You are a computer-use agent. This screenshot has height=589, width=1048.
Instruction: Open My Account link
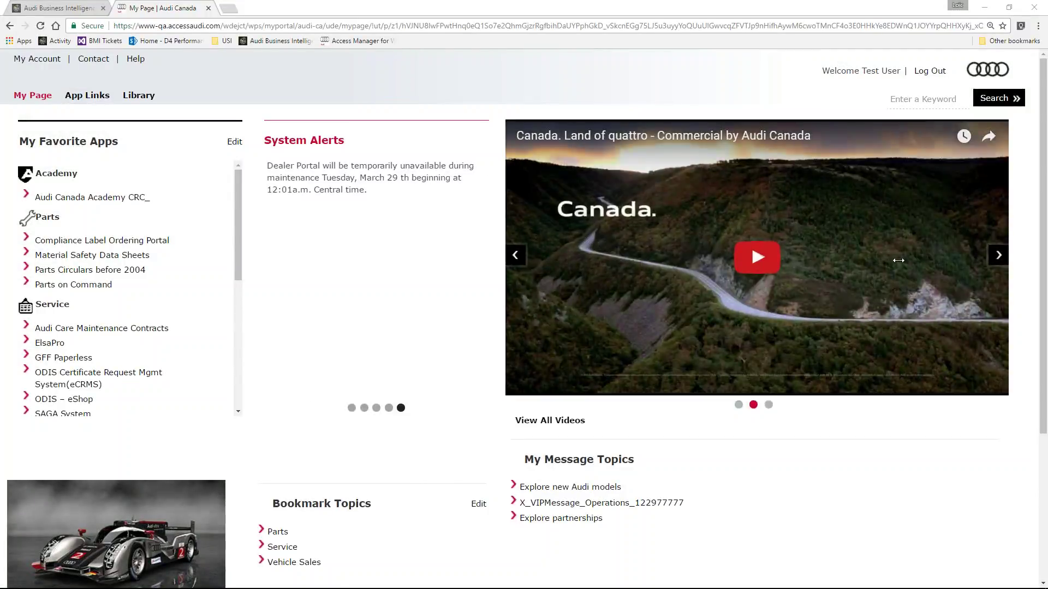point(37,59)
